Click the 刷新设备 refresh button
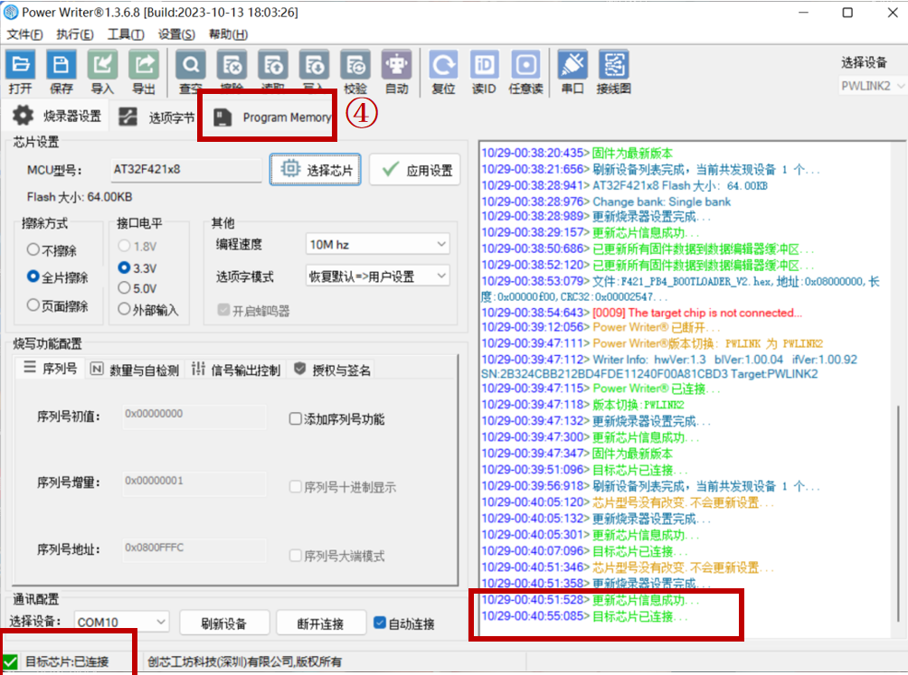This screenshot has height=675, width=908. pyautogui.click(x=224, y=623)
